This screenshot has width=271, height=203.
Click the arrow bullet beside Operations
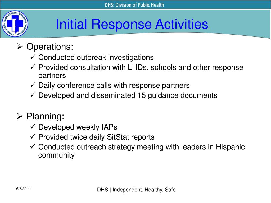tap(20, 47)
